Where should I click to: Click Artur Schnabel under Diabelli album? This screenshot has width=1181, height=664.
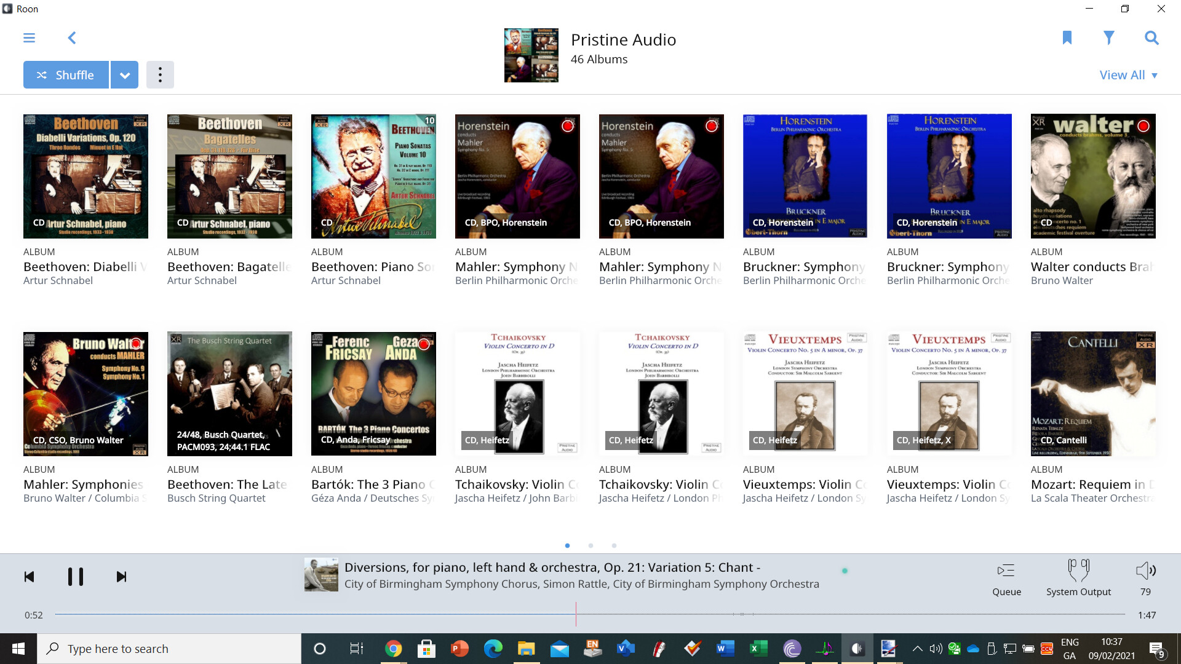(x=58, y=281)
